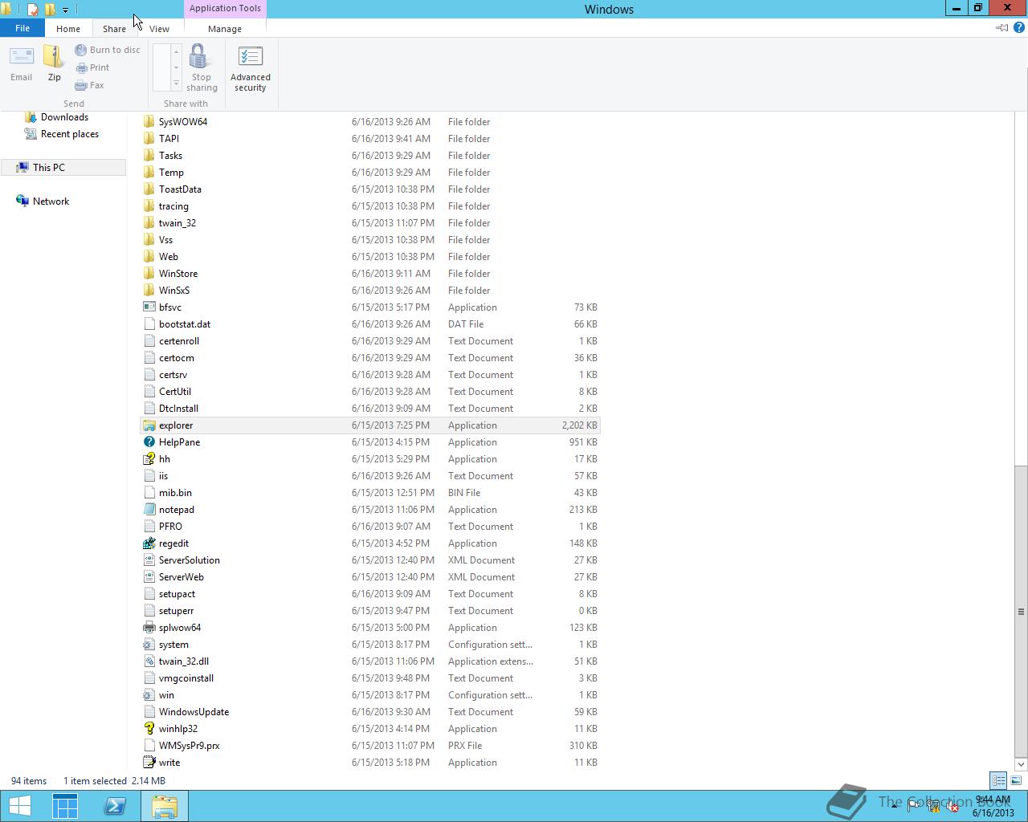
Task: Select the twain_32 folder
Action: click(x=370, y=223)
